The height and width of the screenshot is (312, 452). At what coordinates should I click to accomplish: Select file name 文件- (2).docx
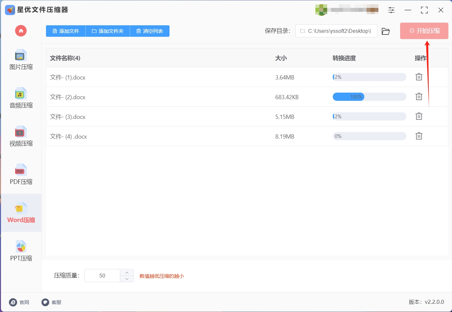point(68,97)
